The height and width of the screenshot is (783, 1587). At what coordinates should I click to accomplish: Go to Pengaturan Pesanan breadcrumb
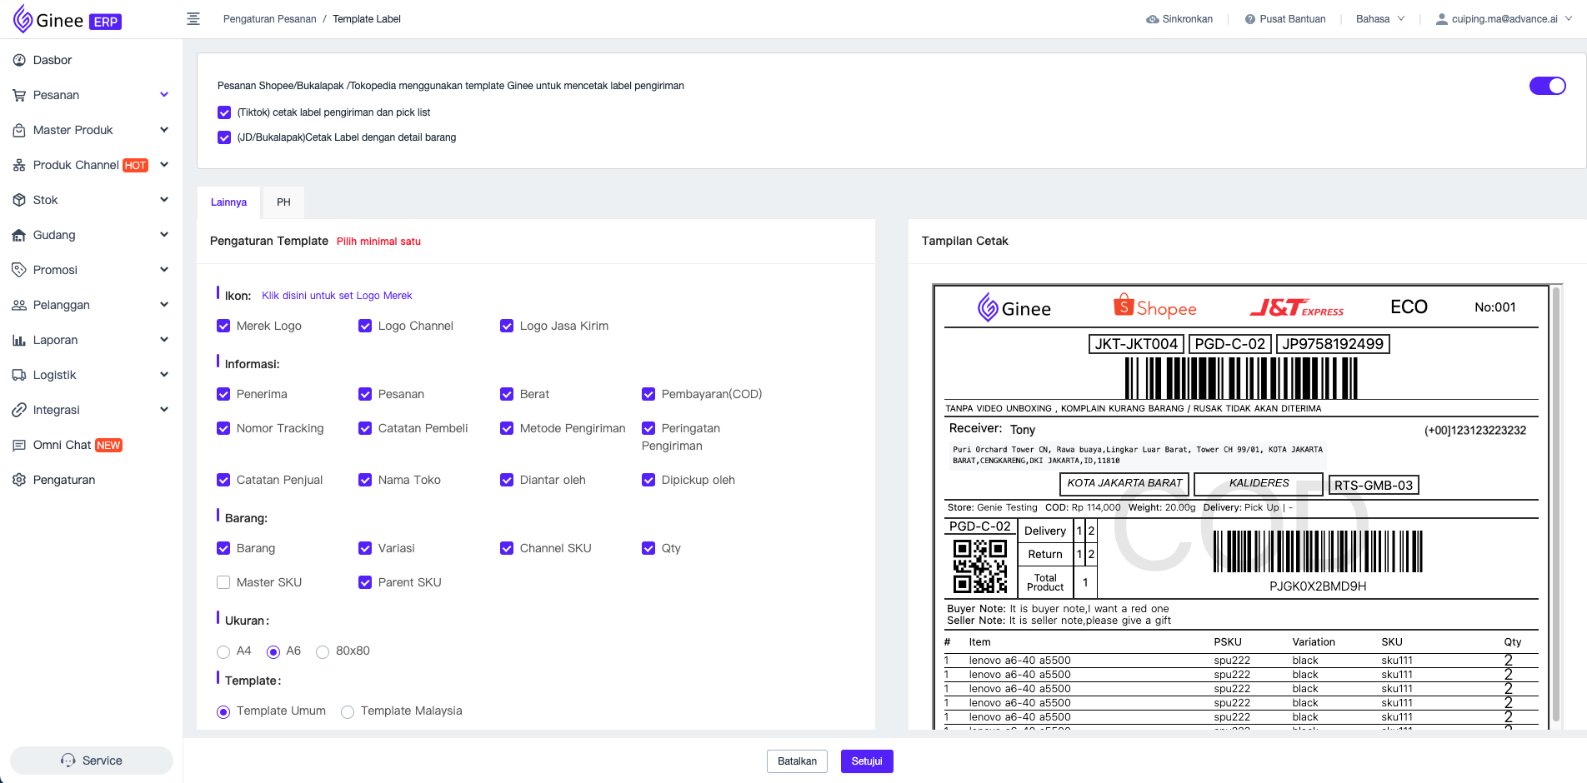click(269, 19)
